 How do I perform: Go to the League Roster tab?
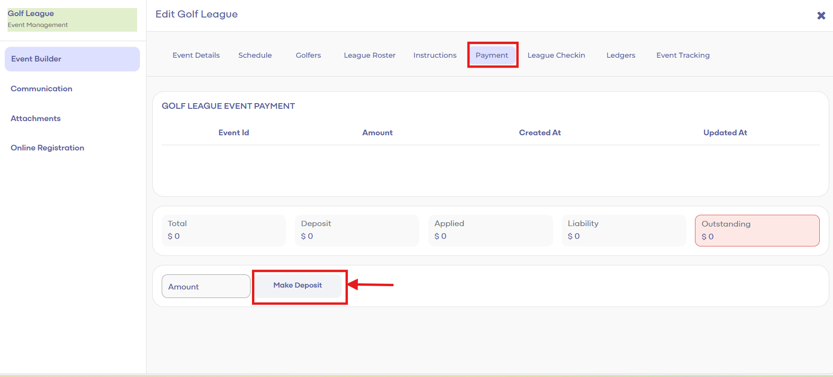369,55
